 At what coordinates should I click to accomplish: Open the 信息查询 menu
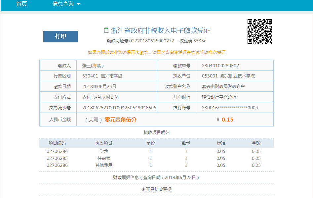point(63,4)
